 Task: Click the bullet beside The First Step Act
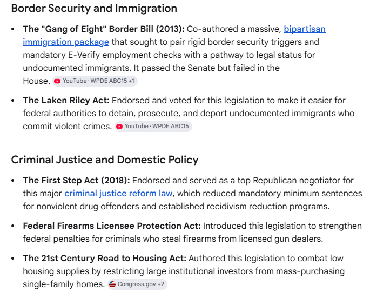(x=13, y=181)
